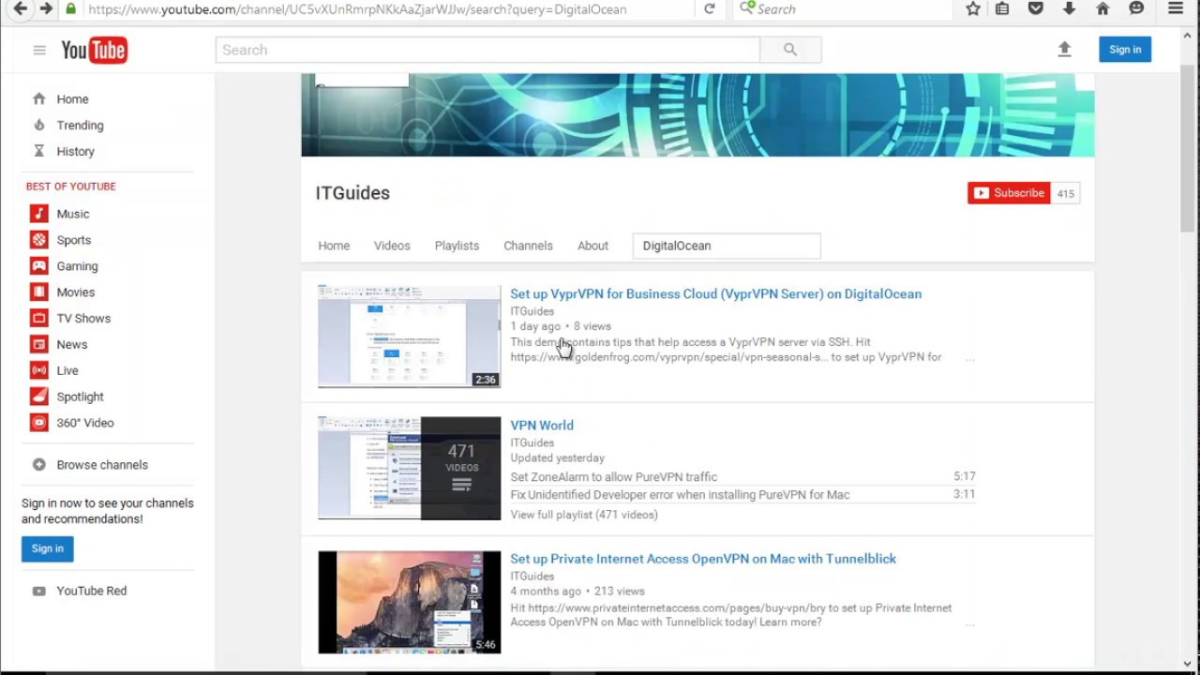
Task: Open the options dots beside the VyprVPN video description
Action: tap(969, 358)
